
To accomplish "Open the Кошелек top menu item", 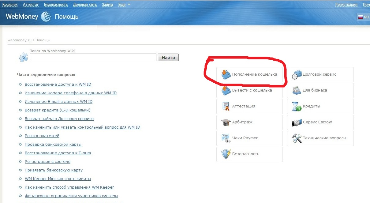I will coord(10,5).
